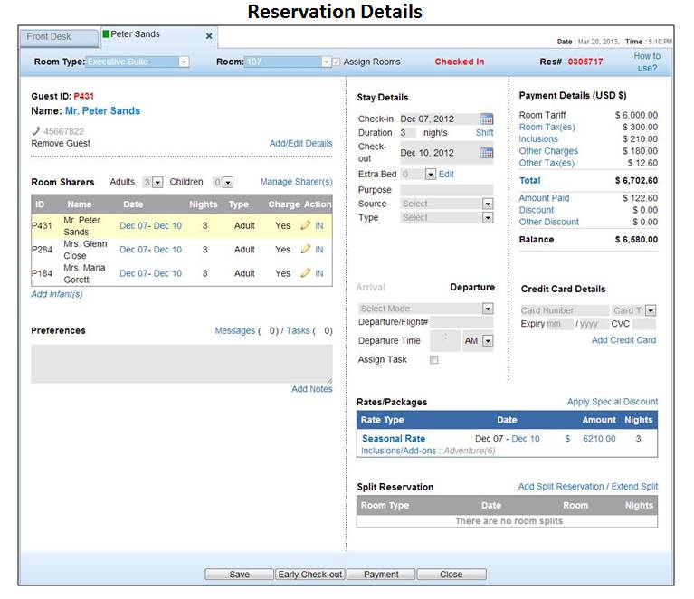This screenshot has width=694, height=599.
Task: Open the guest name Mr. Peter Sands link
Action: coord(102,110)
